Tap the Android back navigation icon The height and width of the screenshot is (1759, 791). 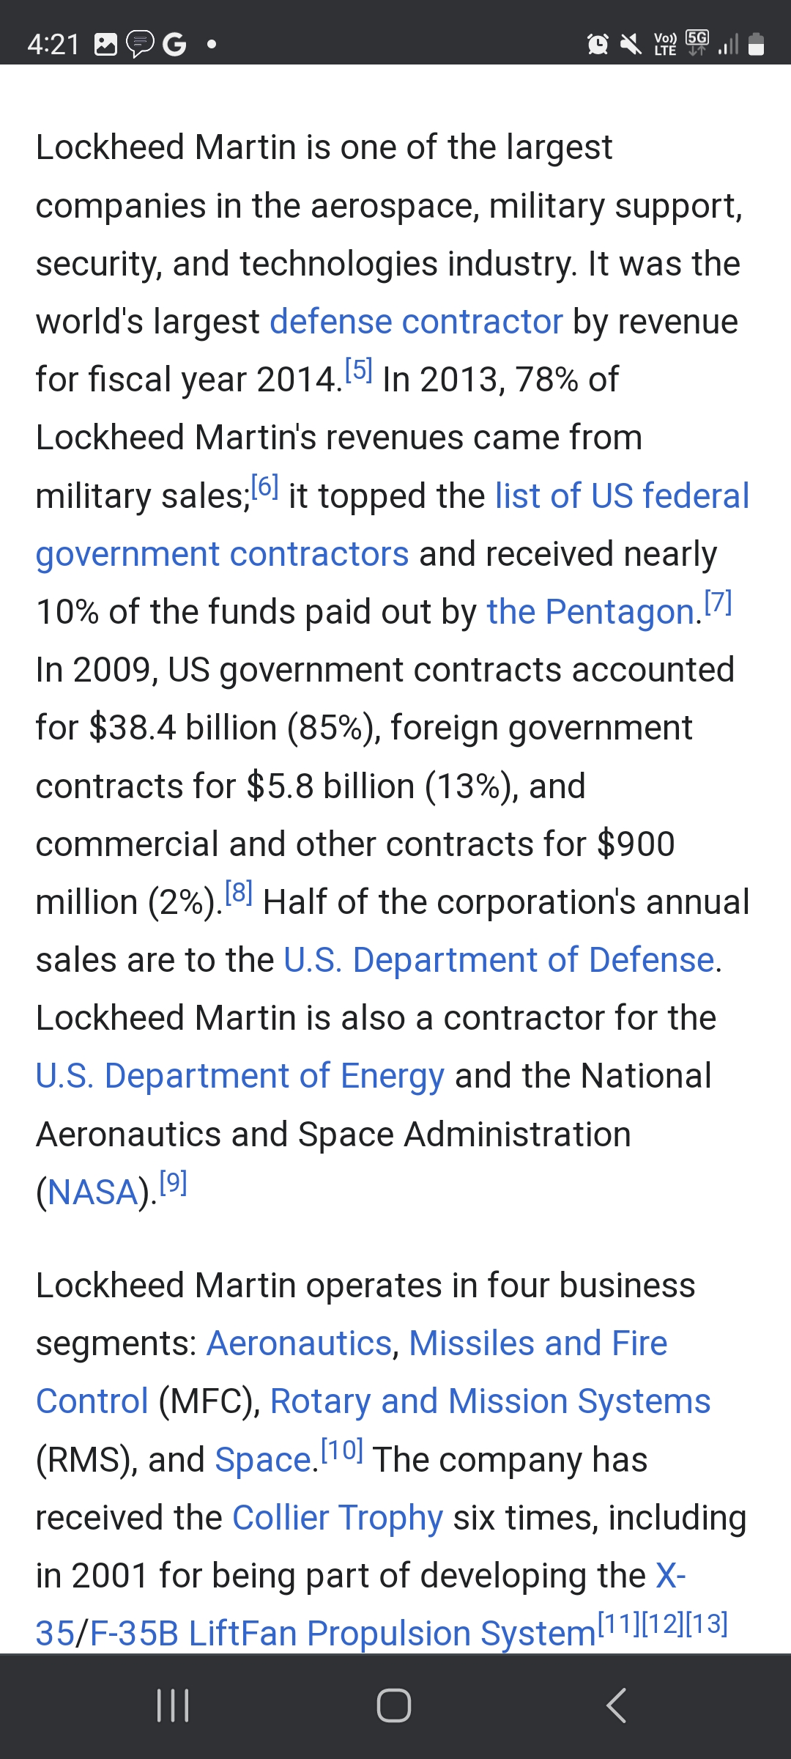click(x=617, y=1705)
